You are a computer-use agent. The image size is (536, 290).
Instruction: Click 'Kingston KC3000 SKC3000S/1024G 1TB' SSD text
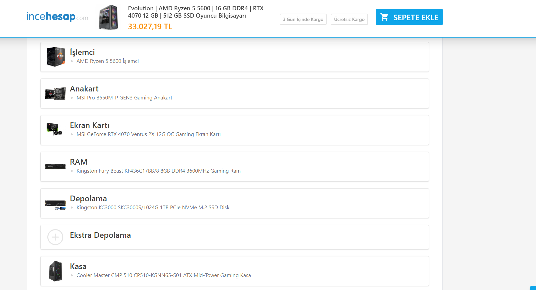point(153,208)
